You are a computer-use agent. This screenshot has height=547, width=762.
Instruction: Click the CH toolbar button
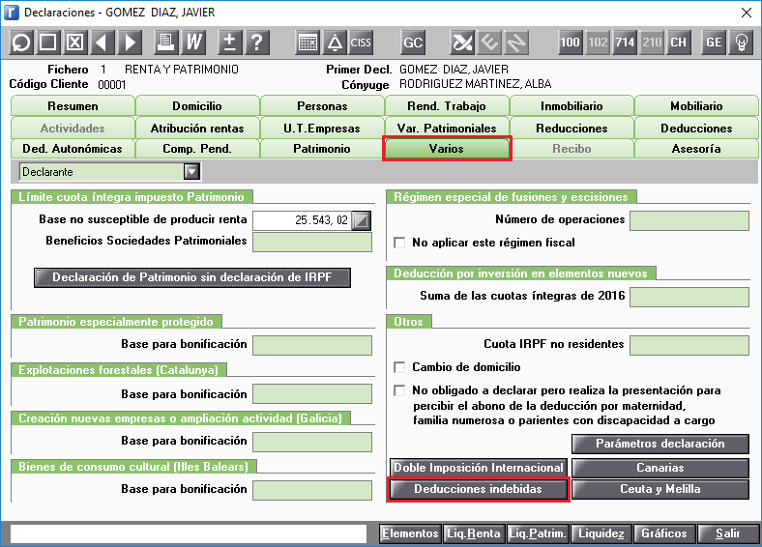point(678,43)
